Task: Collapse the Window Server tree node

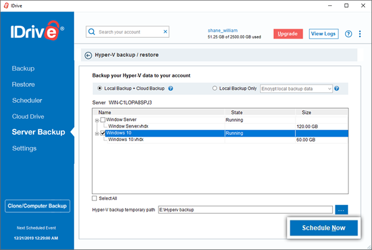Action: [97, 121]
